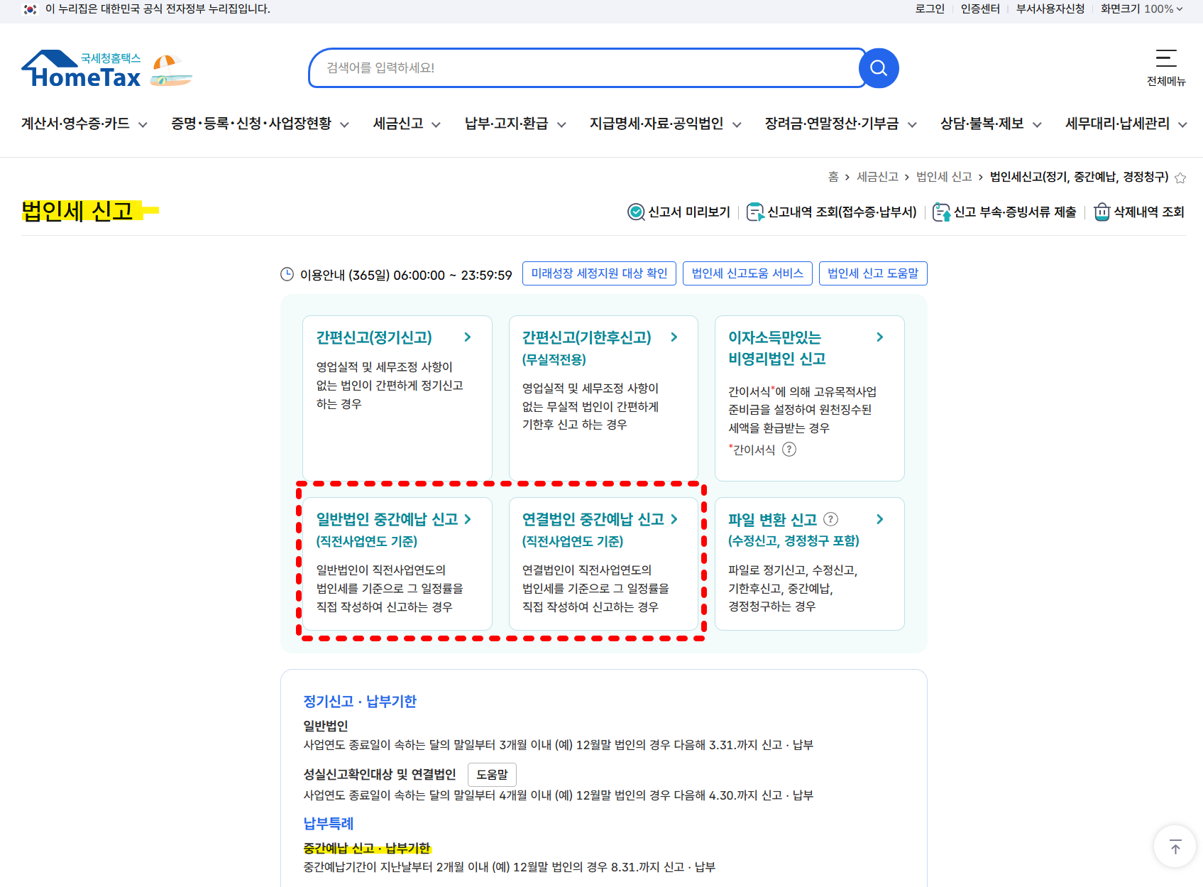The height and width of the screenshot is (887, 1203).
Task: Go to 홈 in the breadcrumb
Action: pyautogui.click(x=833, y=177)
